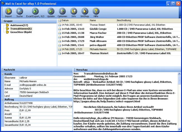Screen dimensions: 182x132
Task: Select the Transaktionen(6) folder
Action: [x=21, y=29]
